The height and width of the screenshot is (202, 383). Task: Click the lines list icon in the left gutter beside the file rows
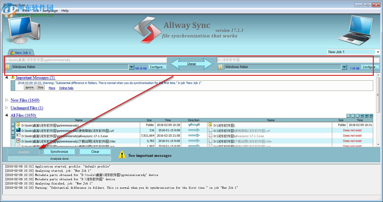(x=13, y=137)
